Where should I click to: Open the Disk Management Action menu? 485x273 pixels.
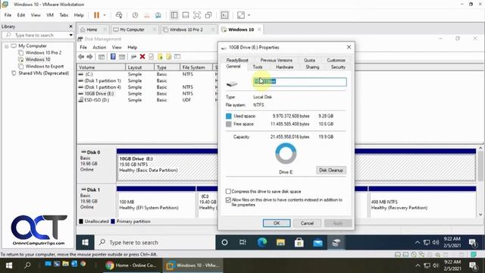point(99,47)
